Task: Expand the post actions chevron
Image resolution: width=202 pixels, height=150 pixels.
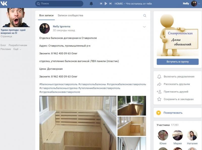Action: (x=144, y=27)
